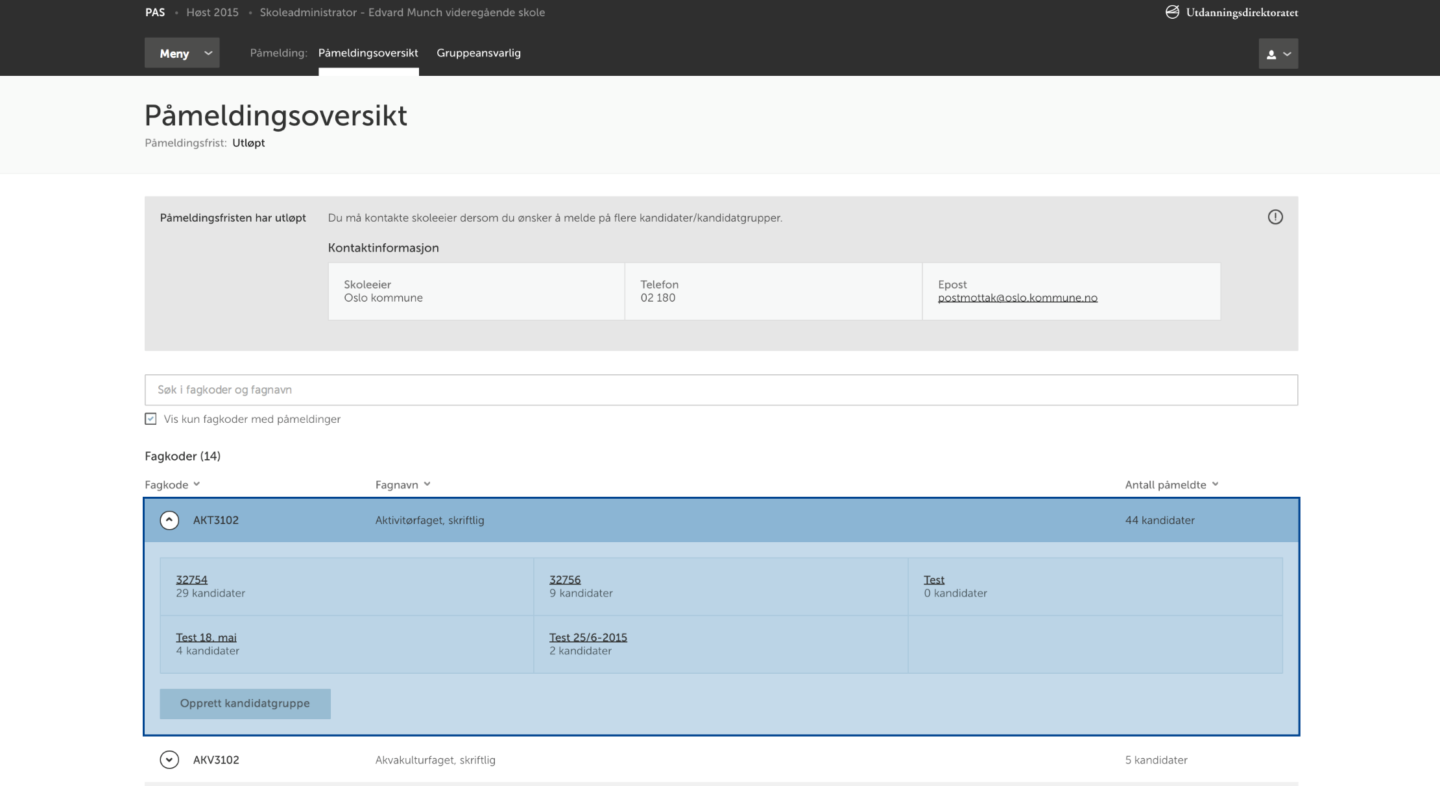Click the search input field for fagkoder

pos(720,389)
